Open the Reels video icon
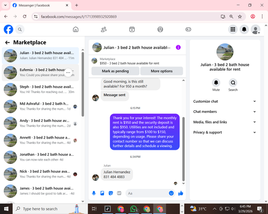 132,29
